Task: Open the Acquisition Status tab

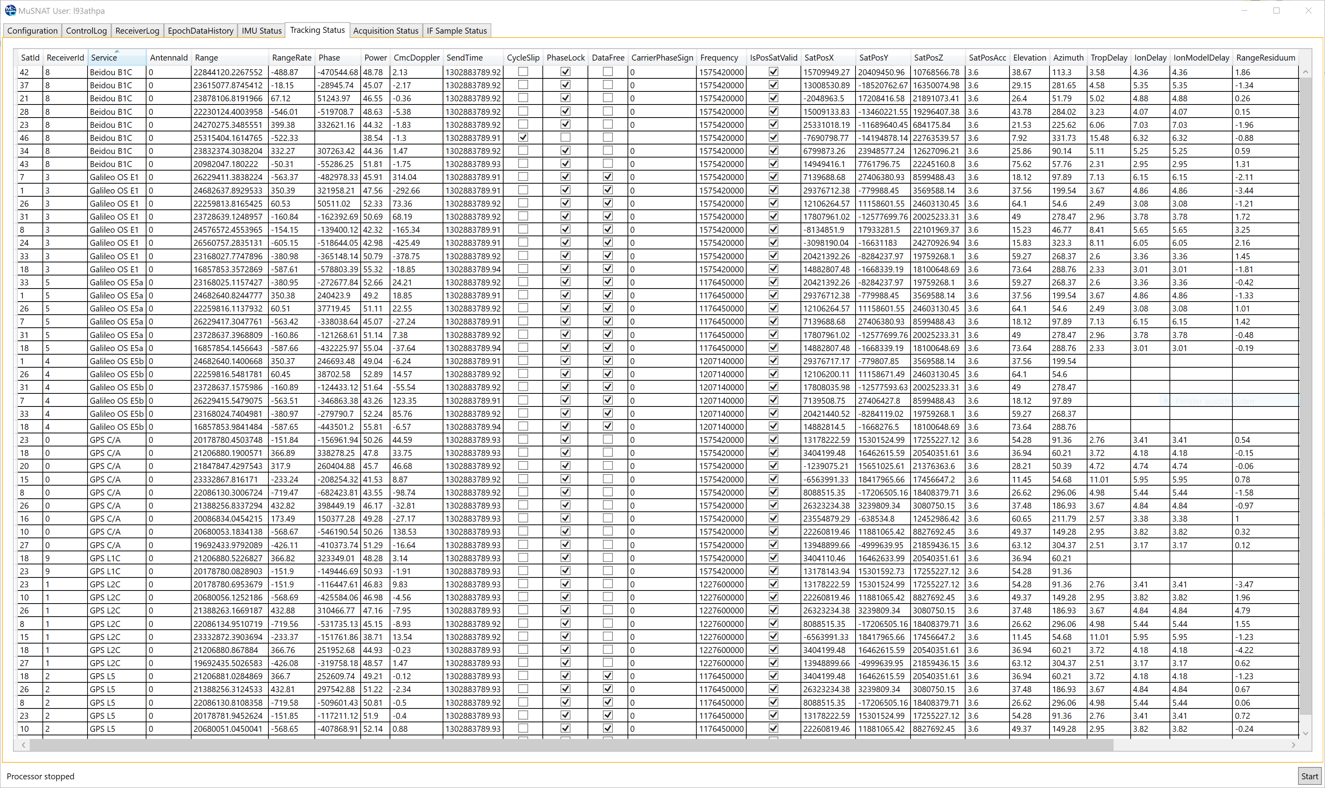Action: click(x=386, y=31)
